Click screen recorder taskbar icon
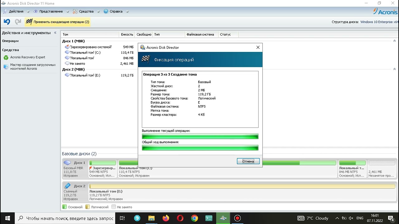Viewport: 399px width, 224px height. point(237,218)
